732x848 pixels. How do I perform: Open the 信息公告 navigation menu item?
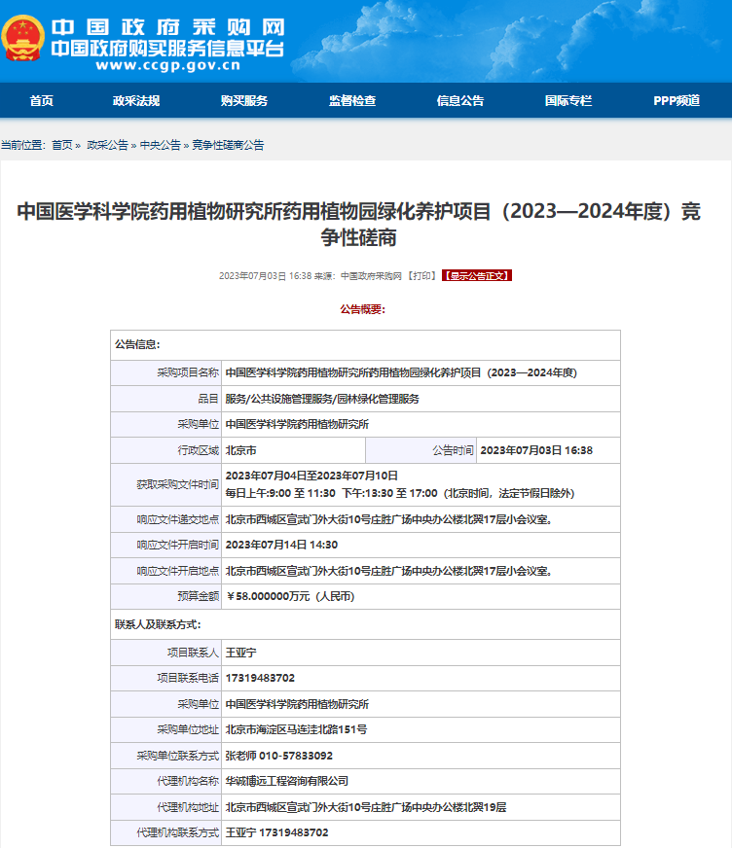tap(460, 100)
